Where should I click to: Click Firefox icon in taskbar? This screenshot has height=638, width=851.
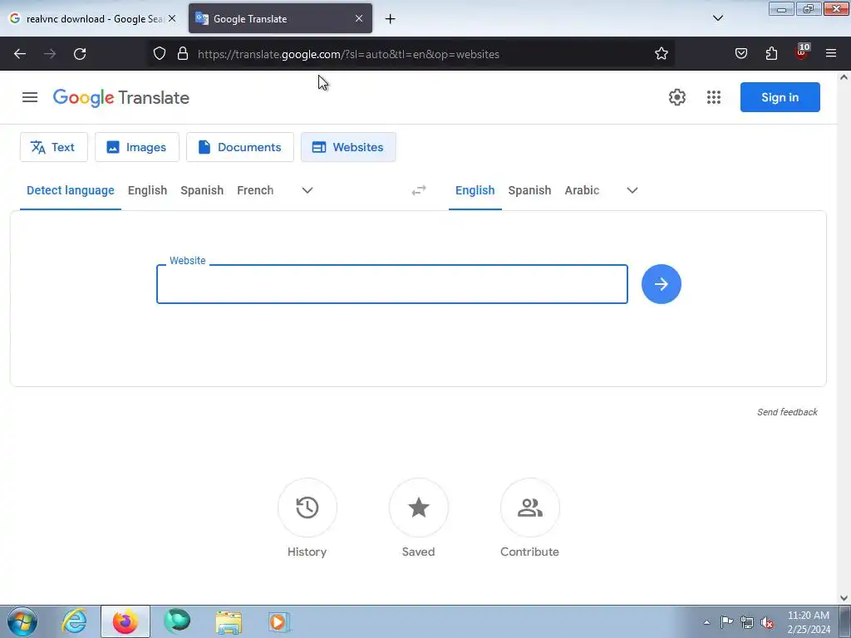coord(125,621)
